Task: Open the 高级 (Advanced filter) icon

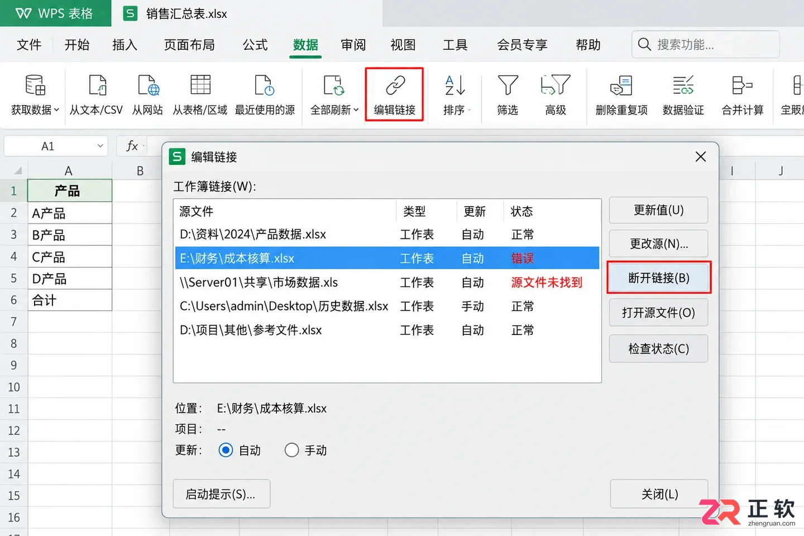Action: (556, 85)
